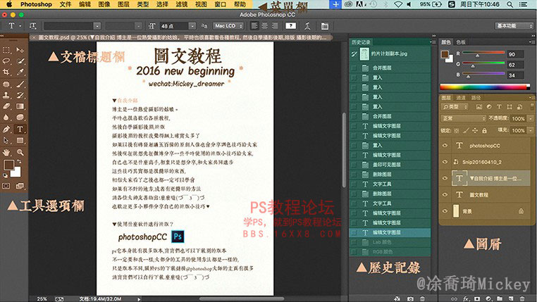Click the Change Screen Mode icon
This screenshot has height=302, width=537.
click(20, 186)
